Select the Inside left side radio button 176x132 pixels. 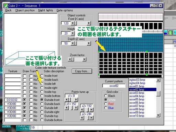[42, 84]
